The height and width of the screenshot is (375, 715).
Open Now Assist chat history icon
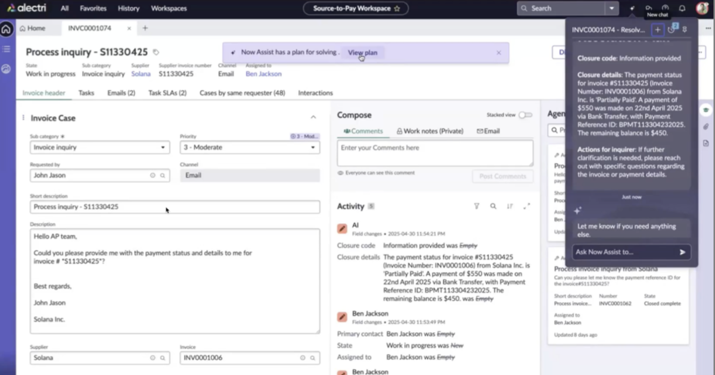(x=672, y=30)
